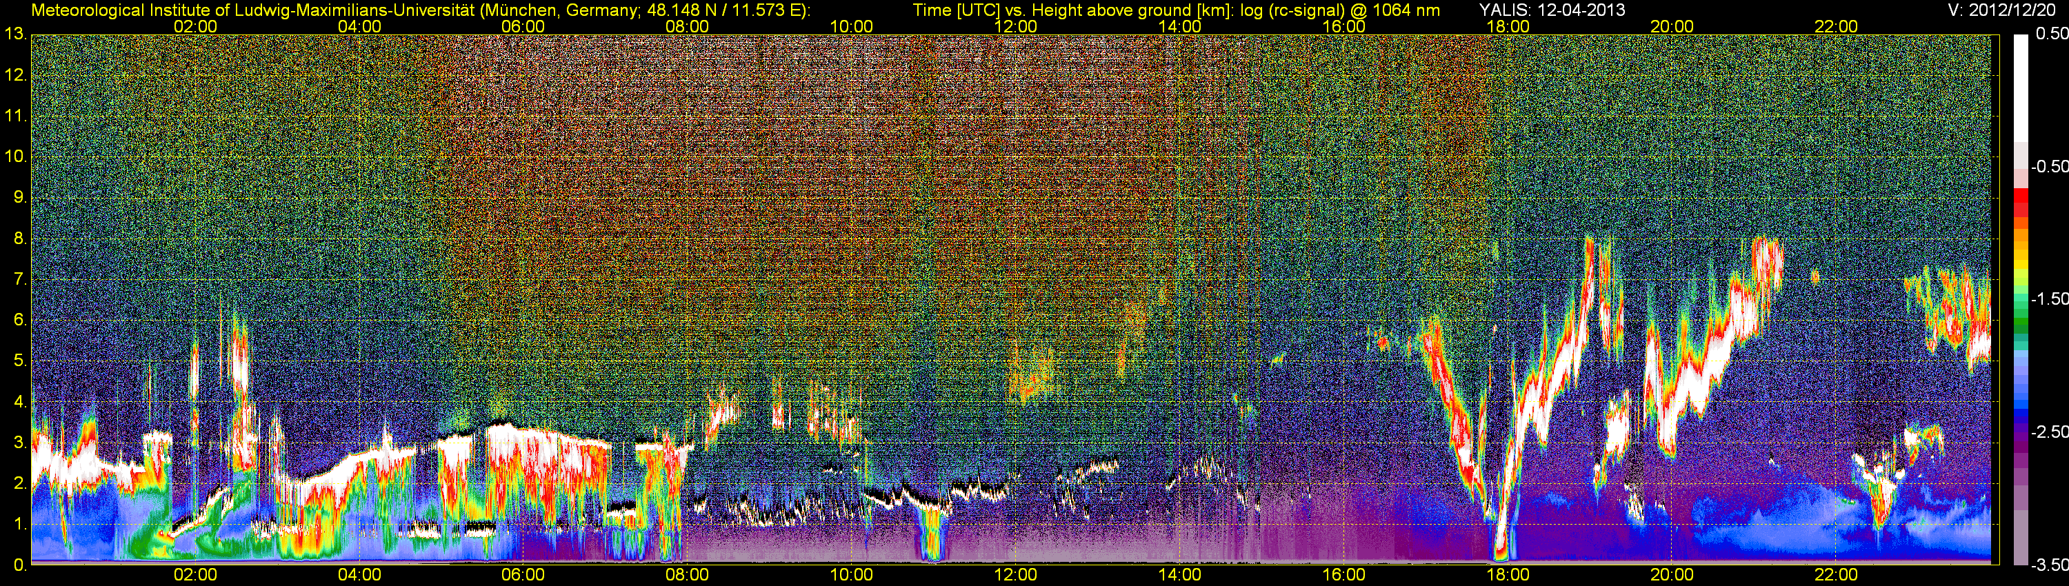Click the 2 km height axis label
The image size is (2069, 586).
[x=19, y=483]
